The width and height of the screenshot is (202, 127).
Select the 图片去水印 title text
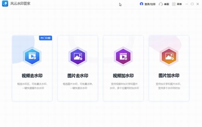[78, 76]
